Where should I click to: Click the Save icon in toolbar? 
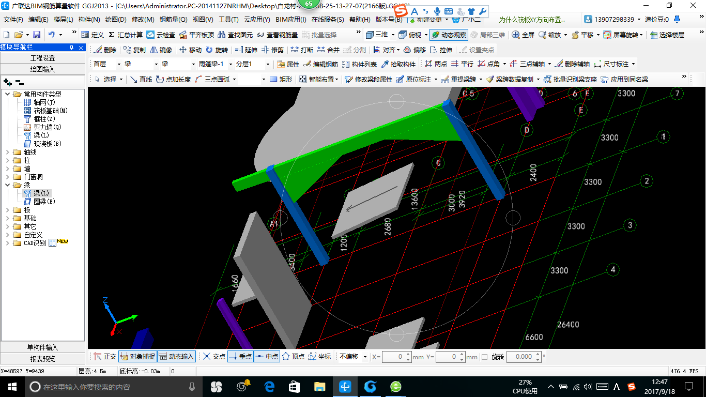click(x=37, y=35)
